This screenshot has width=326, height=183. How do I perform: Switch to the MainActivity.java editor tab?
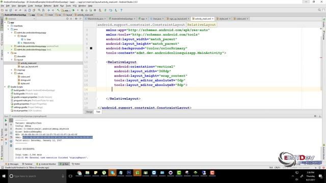click(95, 19)
